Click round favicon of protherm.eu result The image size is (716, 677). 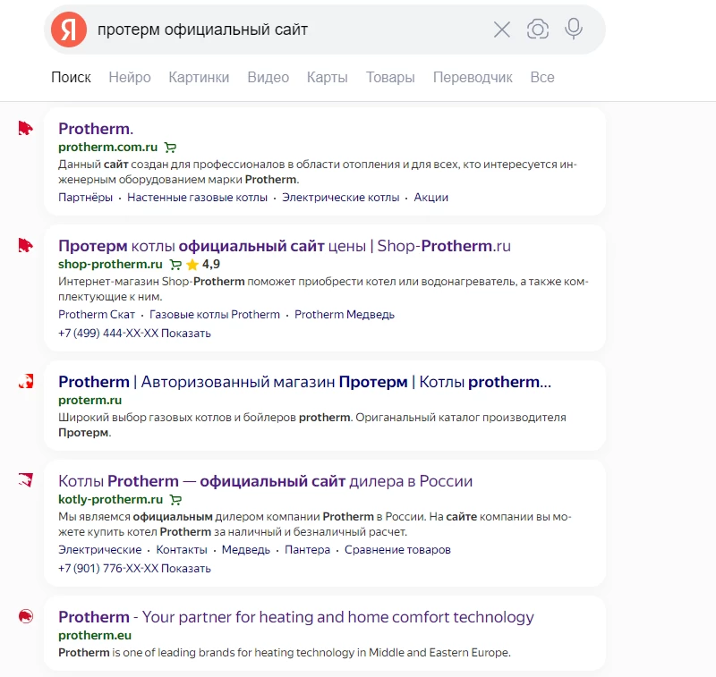[x=25, y=616]
